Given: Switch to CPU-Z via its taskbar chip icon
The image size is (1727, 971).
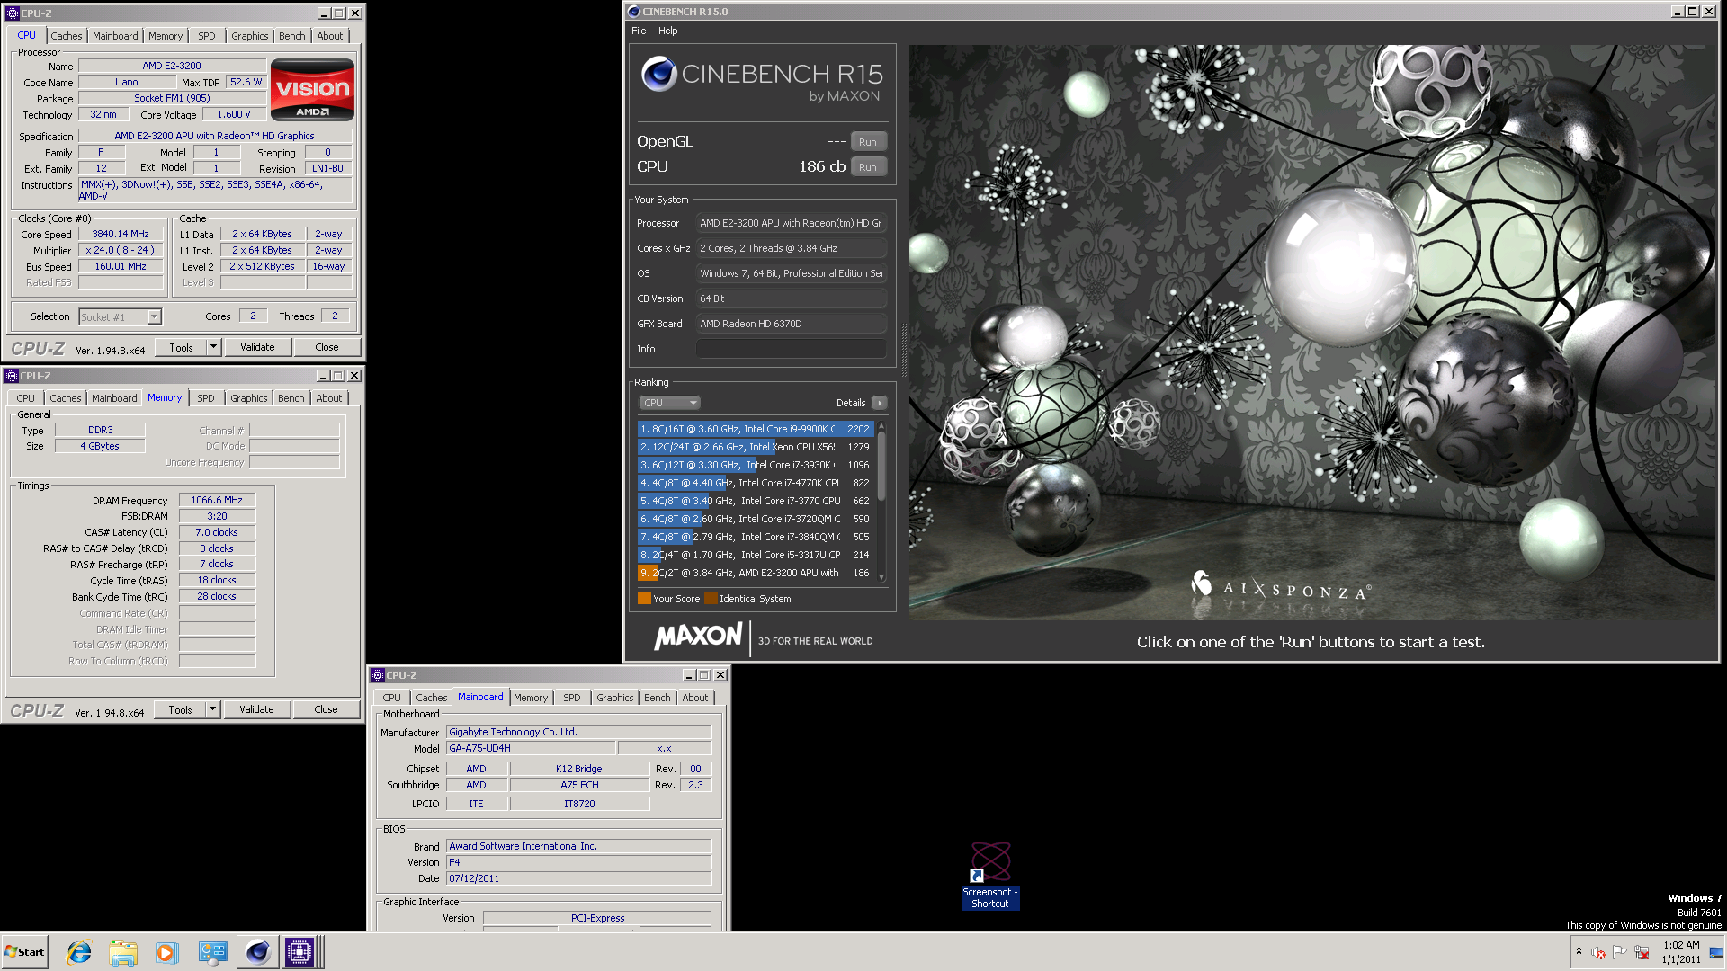Looking at the screenshot, I should point(300,952).
